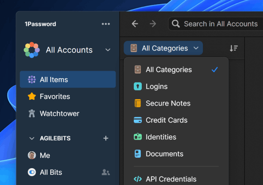This screenshot has width=263, height=185.
Task: Click the filing cabinet icon in dropdown button
Action: pos(134,48)
